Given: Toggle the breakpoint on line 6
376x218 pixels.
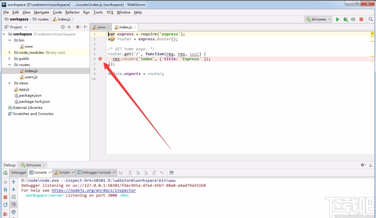Looking at the screenshot, I should (100, 59).
